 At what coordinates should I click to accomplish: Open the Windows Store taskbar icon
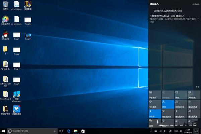click(83, 131)
